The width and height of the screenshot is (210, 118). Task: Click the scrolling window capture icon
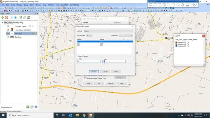click(164, 5)
